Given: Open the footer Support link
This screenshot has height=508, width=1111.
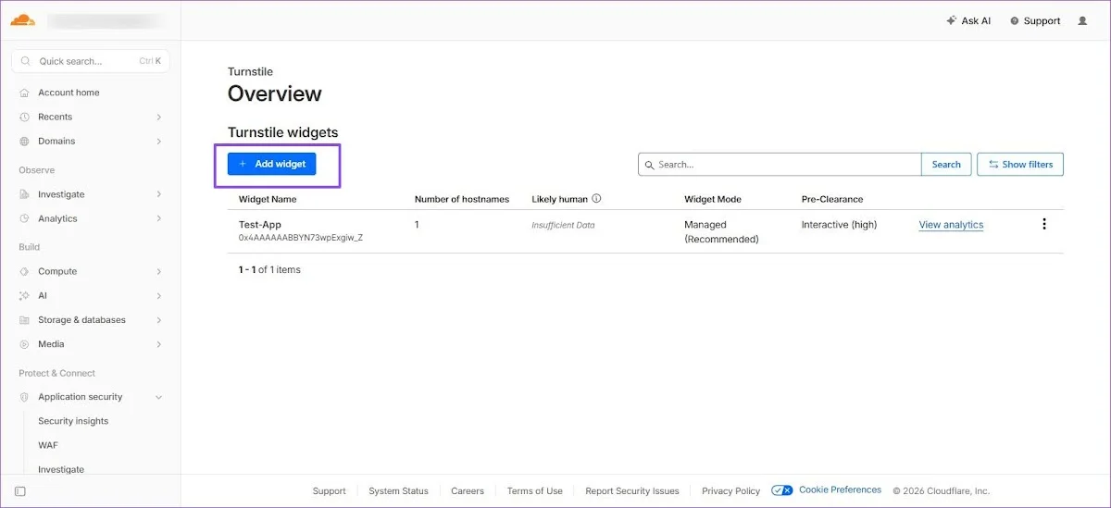Looking at the screenshot, I should point(329,491).
